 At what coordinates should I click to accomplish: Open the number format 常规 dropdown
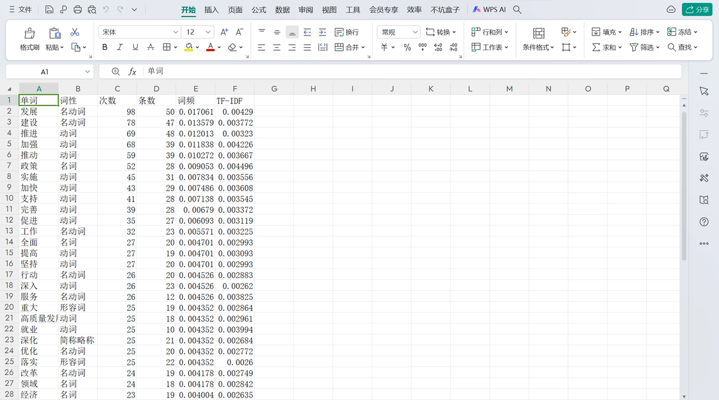pos(415,32)
